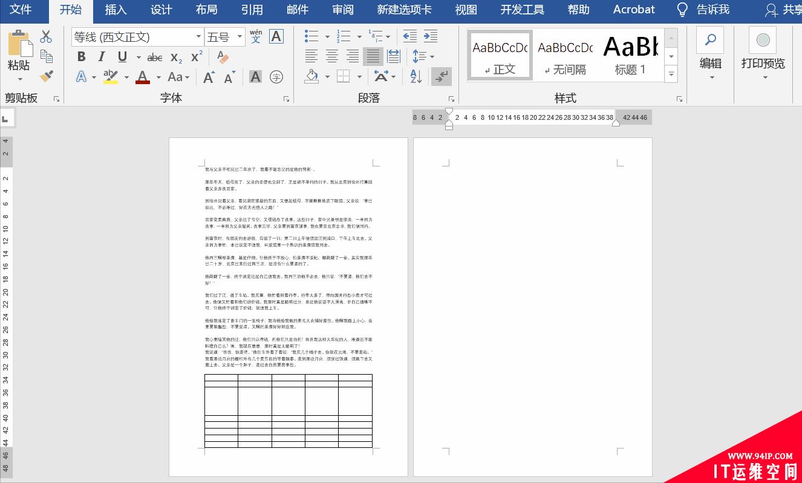Click the shading paint bucket icon
The height and width of the screenshot is (483, 802).
coord(312,77)
